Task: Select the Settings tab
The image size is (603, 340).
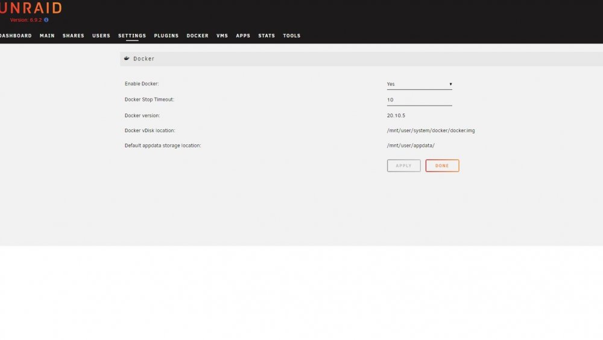Action: [x=132, y=36]
